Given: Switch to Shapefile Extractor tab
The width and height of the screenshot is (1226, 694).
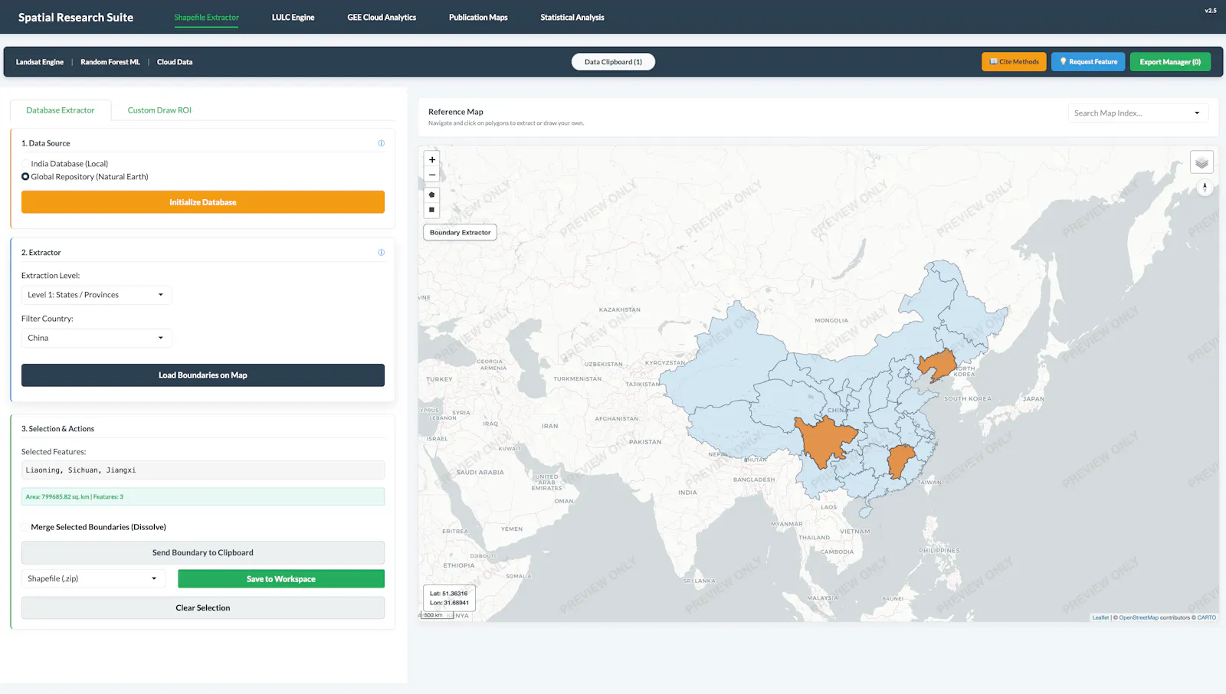Looking at the screenshot, I should click(206, 18).
